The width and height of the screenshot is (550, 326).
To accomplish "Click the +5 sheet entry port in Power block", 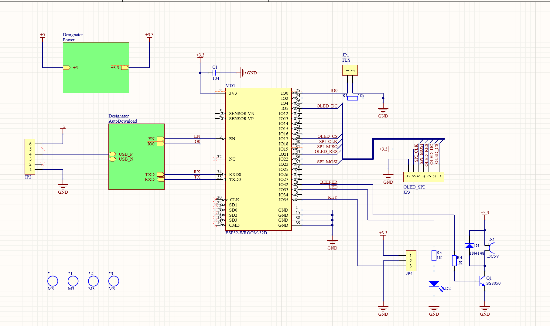I will (67, 68).
